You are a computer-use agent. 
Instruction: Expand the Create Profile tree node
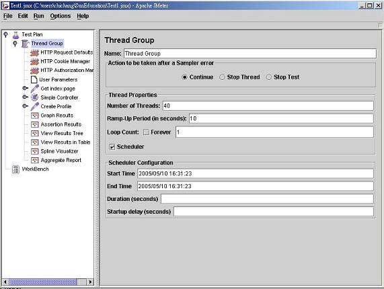pos(25,106)
